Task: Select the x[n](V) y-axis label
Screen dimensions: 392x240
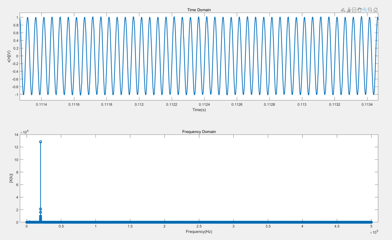Action: click(9, 56)
